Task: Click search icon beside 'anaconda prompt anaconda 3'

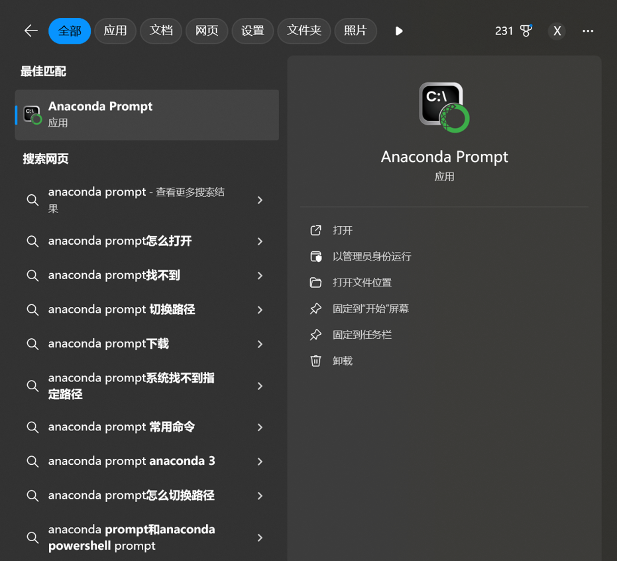Action: coord(32,462)
